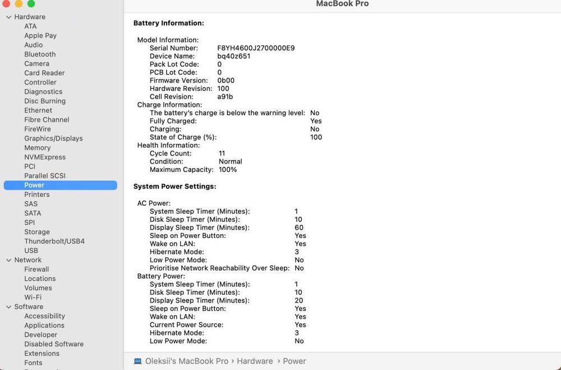Click Hardware in the path bar
This screenshot has width=561, height=370.
255,361
